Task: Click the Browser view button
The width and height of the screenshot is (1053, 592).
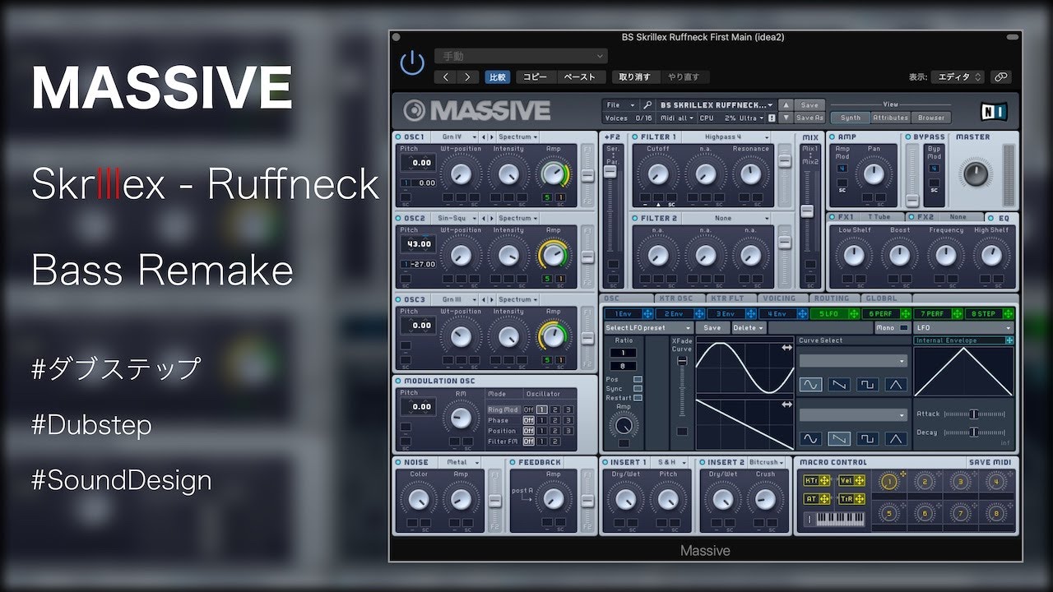Action: 931,118
